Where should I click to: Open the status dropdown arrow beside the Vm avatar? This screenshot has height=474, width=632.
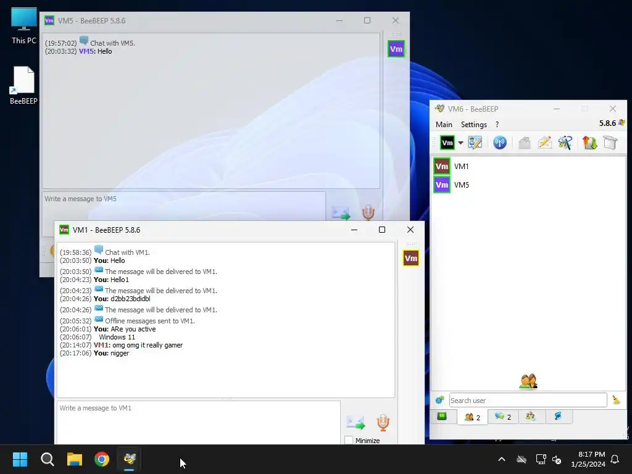point(460,143)
